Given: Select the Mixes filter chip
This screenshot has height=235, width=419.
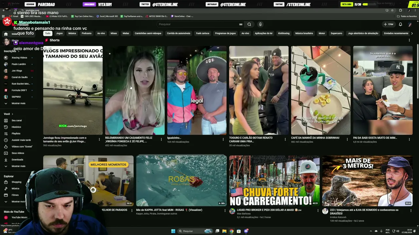Looking at the screenshot, I should 114,33.
